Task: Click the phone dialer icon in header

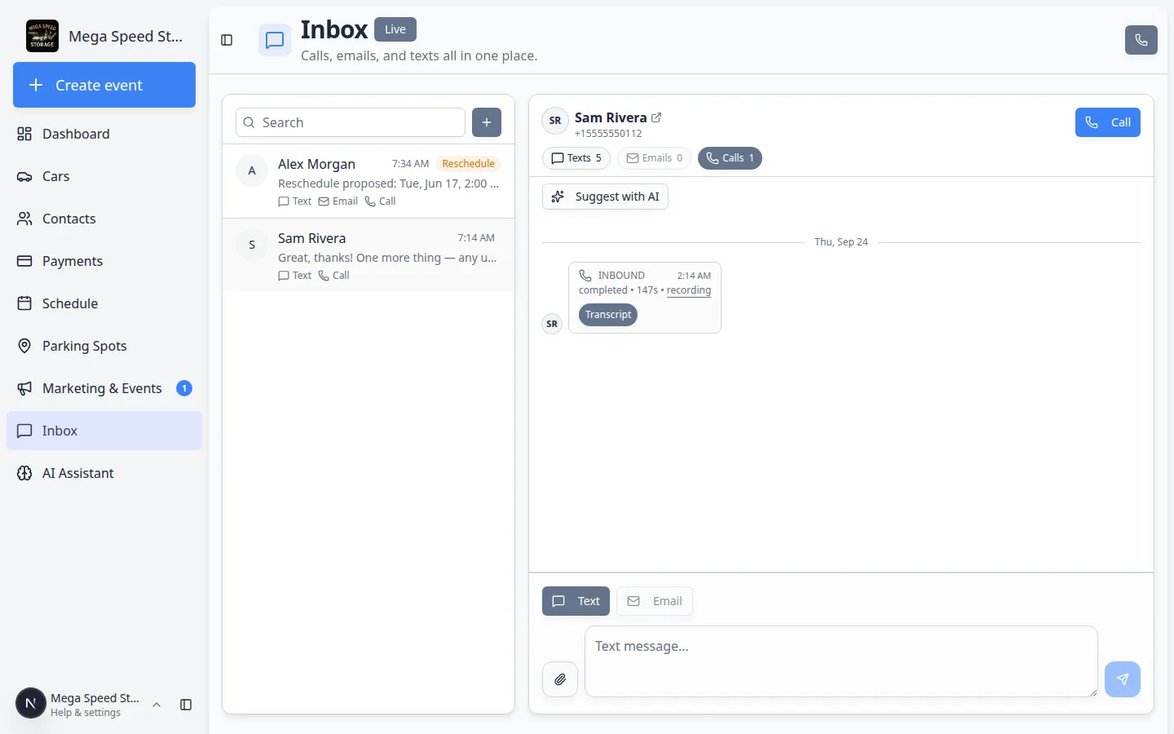Action: tap(1141, 40)
